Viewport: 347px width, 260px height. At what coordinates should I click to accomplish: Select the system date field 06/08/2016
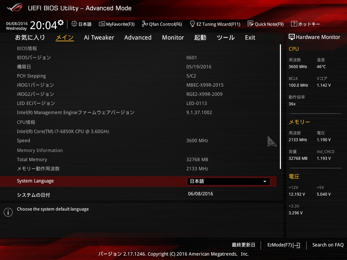[x=201, y=194]
